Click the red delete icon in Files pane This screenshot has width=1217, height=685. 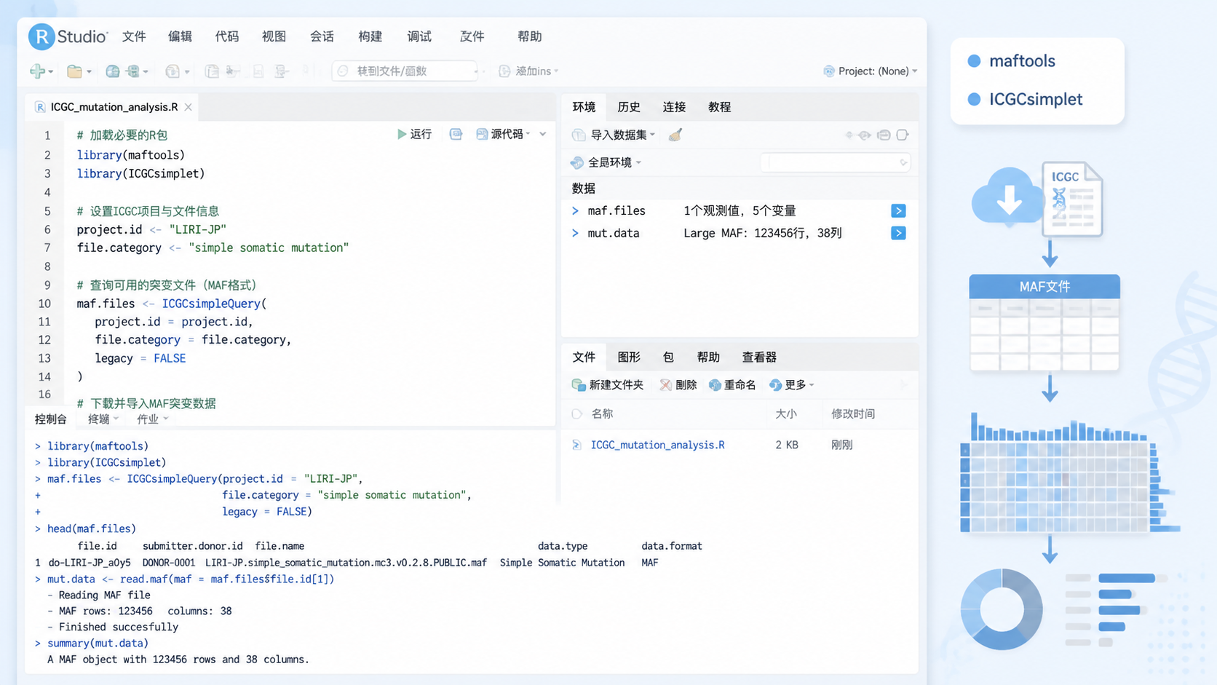click(665, 385)
